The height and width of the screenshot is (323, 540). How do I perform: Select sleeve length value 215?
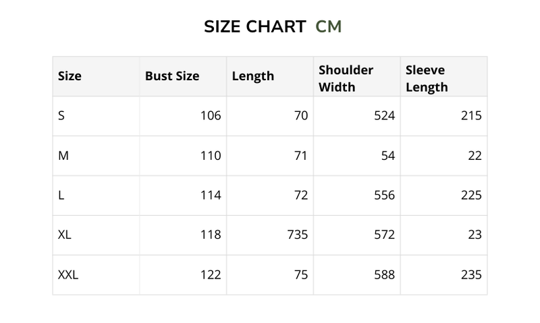point(471,116)
